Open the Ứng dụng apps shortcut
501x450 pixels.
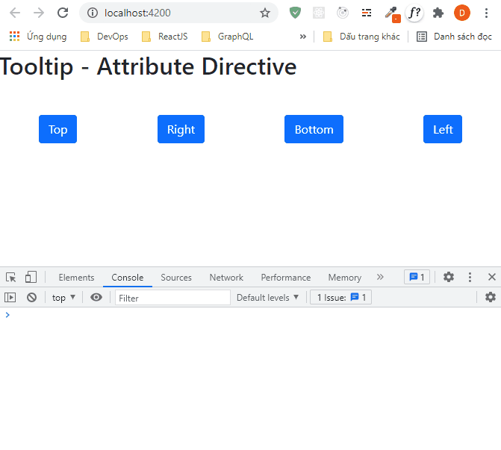[x=37, y=37]
